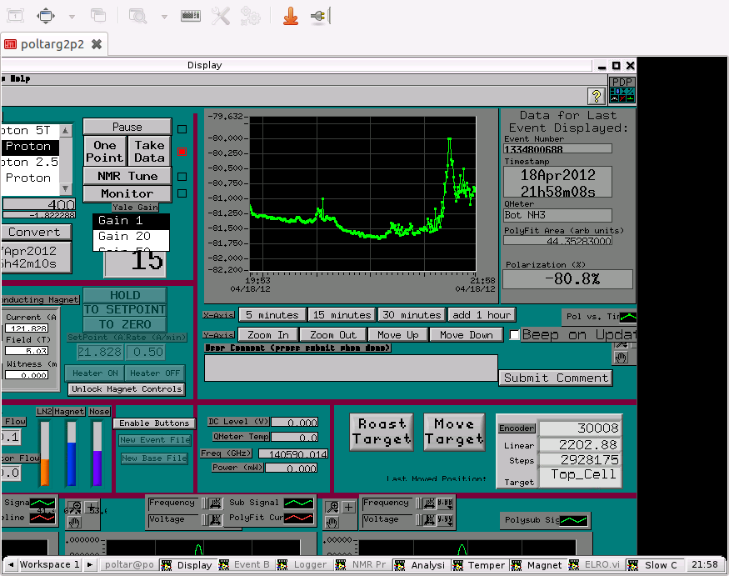Image resolution: width=729 pixels, height=576 pixels.
Task: Click the Unlock Magnet Controls button
Action: 127,389
